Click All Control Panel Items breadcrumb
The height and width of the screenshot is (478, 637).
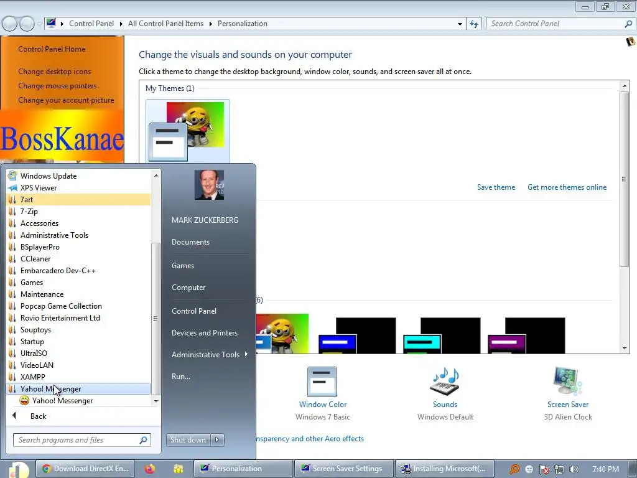point(165,24)
